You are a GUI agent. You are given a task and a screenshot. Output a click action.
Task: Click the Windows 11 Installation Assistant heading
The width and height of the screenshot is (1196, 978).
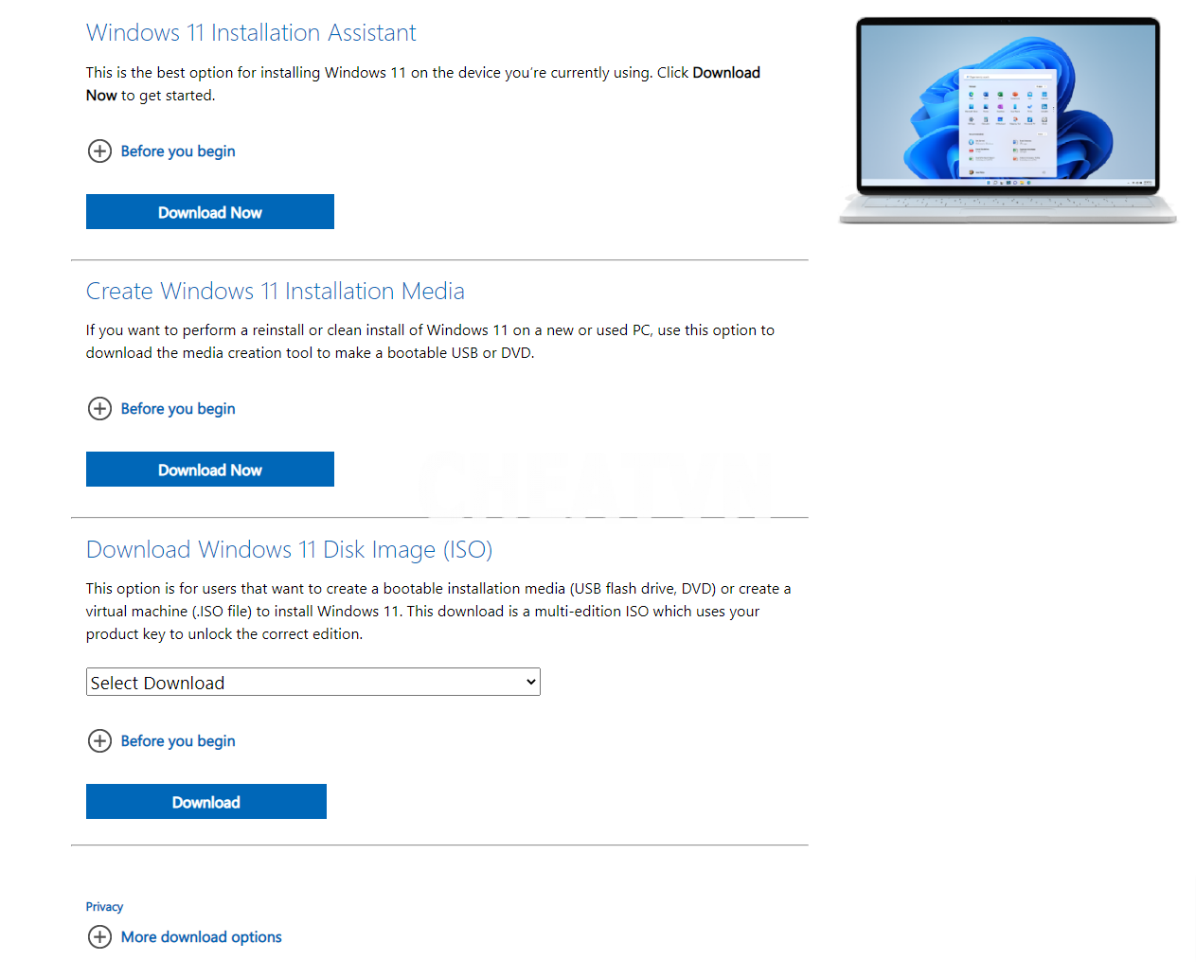[x=251, y=32]
